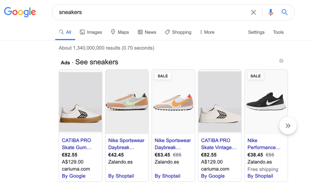Click the SALE badge on the Nike Performance card

255,76
